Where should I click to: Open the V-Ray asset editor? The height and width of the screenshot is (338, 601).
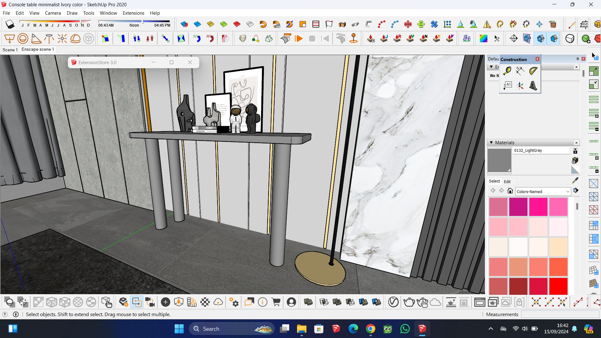pos(393,302)
